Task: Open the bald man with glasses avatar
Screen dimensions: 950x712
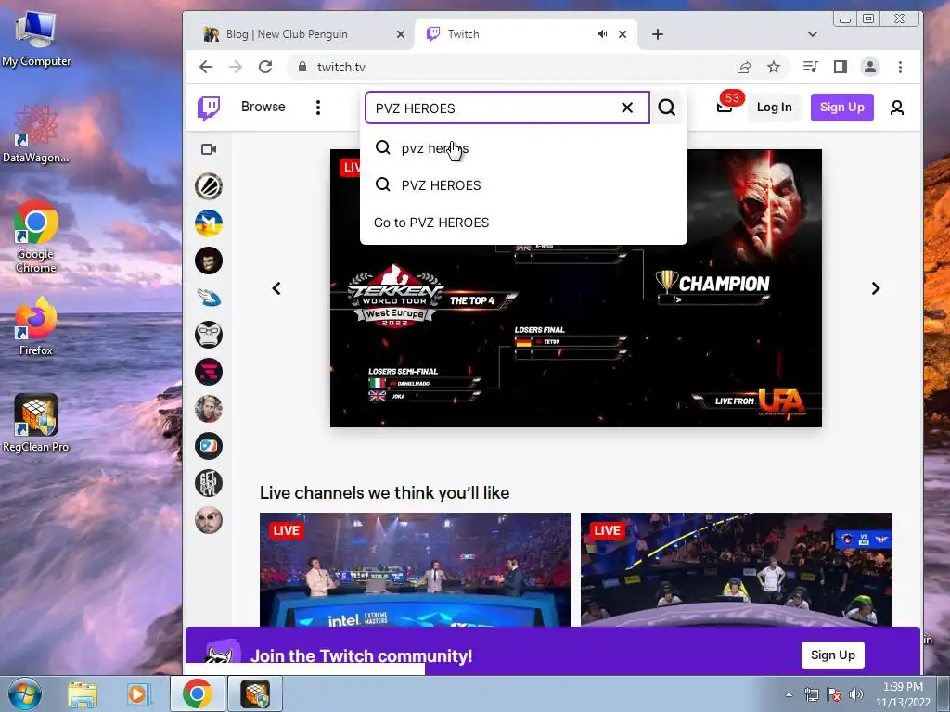Action: (x=209, y=520)
